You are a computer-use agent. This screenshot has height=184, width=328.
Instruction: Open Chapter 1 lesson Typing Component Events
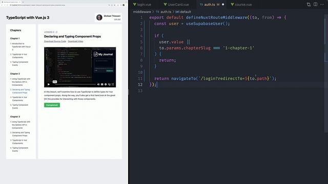tap(19, 63)
